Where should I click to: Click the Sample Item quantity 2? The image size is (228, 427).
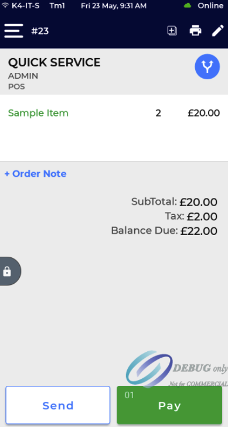tap(158, 113)
